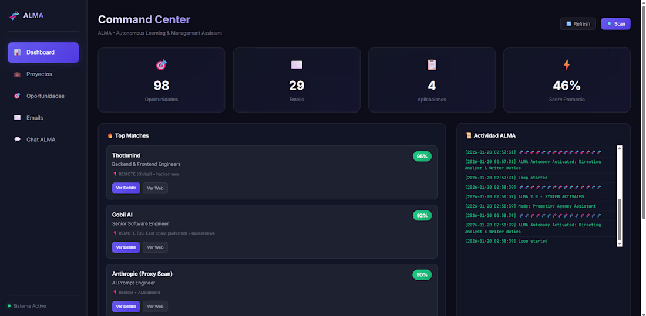
Task: Click the Dashboard chart icon in sidebar
Action: coord(17,52)
